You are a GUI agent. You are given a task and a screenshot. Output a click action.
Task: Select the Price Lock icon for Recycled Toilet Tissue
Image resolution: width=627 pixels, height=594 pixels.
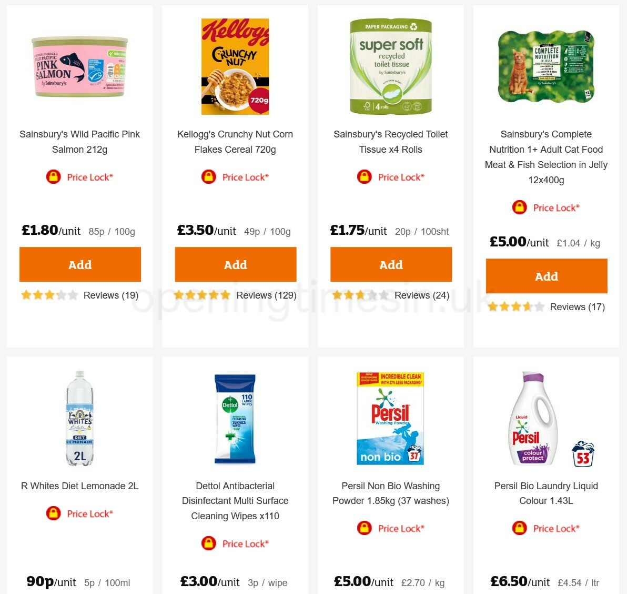363,177
